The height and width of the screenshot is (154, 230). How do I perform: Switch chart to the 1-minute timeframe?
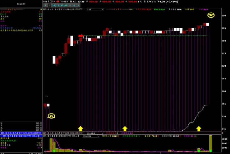click(45, 5)
